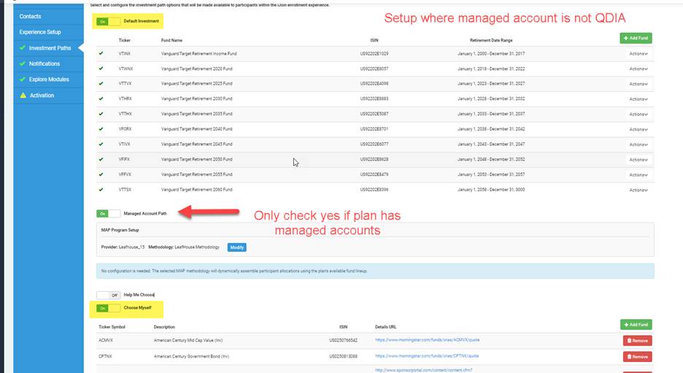Toggle the Choose Myself switch
This screenshot has height=373, width=683.
click(108, 308)
